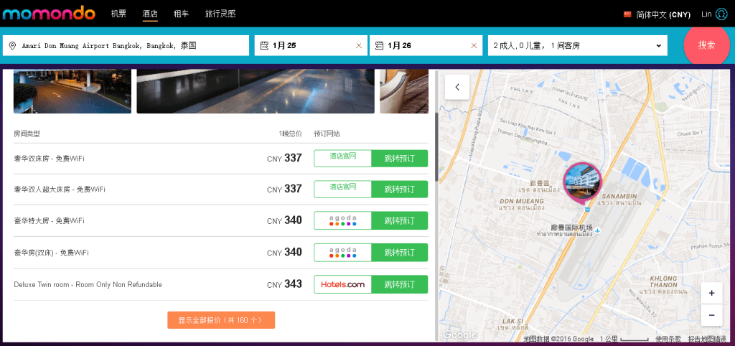Click the Chinese flag language icon
This screenshot has height=346, width=735.
[627, 14]
